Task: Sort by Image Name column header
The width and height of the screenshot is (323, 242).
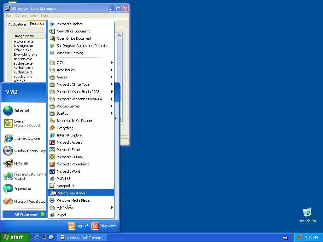Action: pos(29,36)
